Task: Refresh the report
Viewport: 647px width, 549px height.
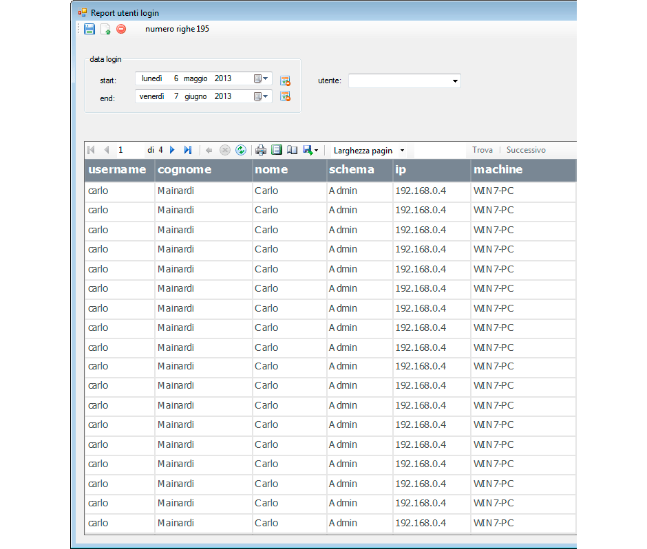Action: pyautogui.click(x=241, y=150)
